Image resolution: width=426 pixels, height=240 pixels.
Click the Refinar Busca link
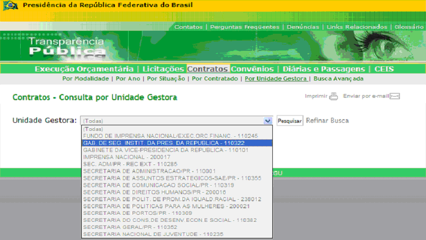(327, 121)
